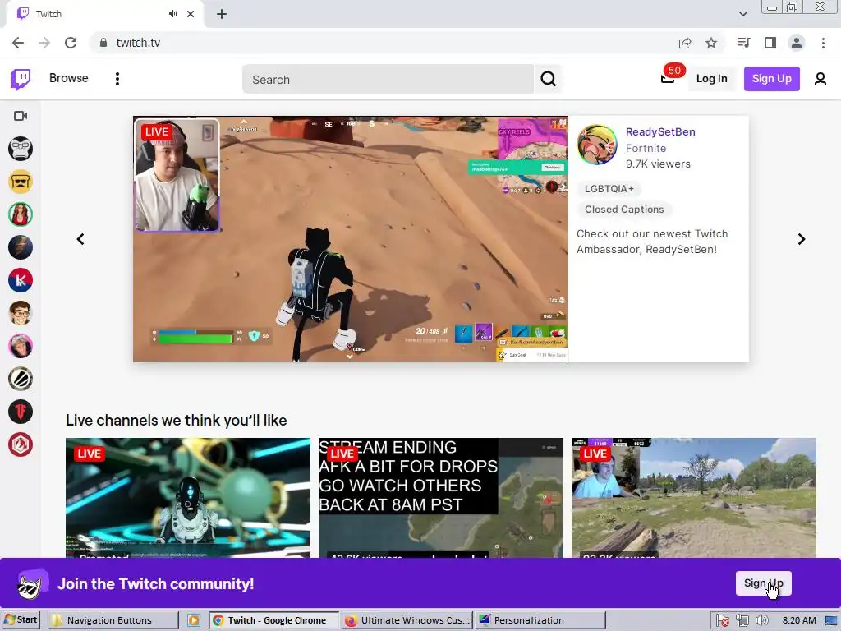Open the notifications inbox with 50 badge

coord(668,79)
